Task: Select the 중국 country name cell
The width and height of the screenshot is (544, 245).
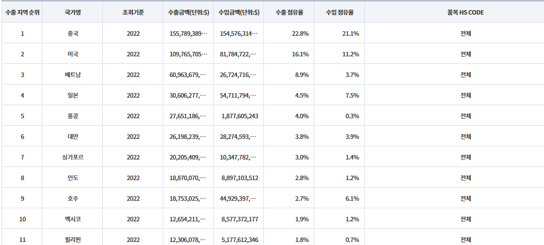Action: pos(73,34)
